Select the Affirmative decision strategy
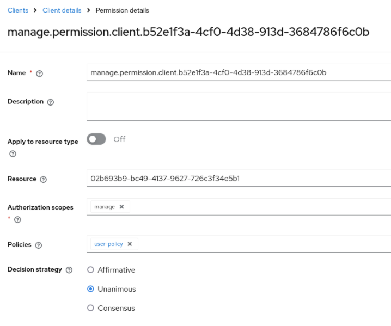 [91, 270]
